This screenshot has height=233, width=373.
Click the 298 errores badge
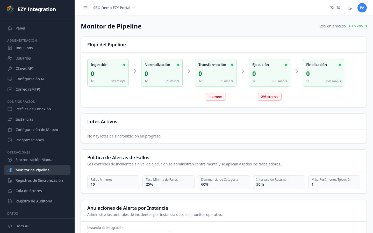point(270,97)
